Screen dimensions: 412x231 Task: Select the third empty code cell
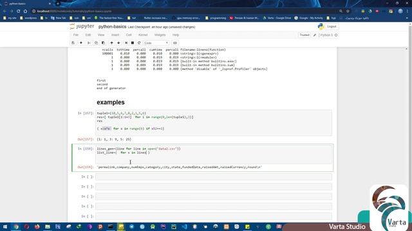[x=214, y=196]
